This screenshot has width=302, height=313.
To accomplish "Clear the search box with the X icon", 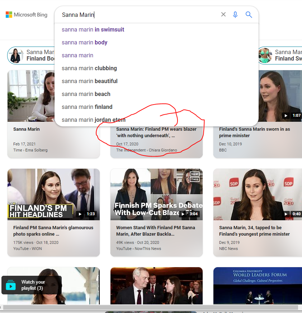I will (223, 15).
